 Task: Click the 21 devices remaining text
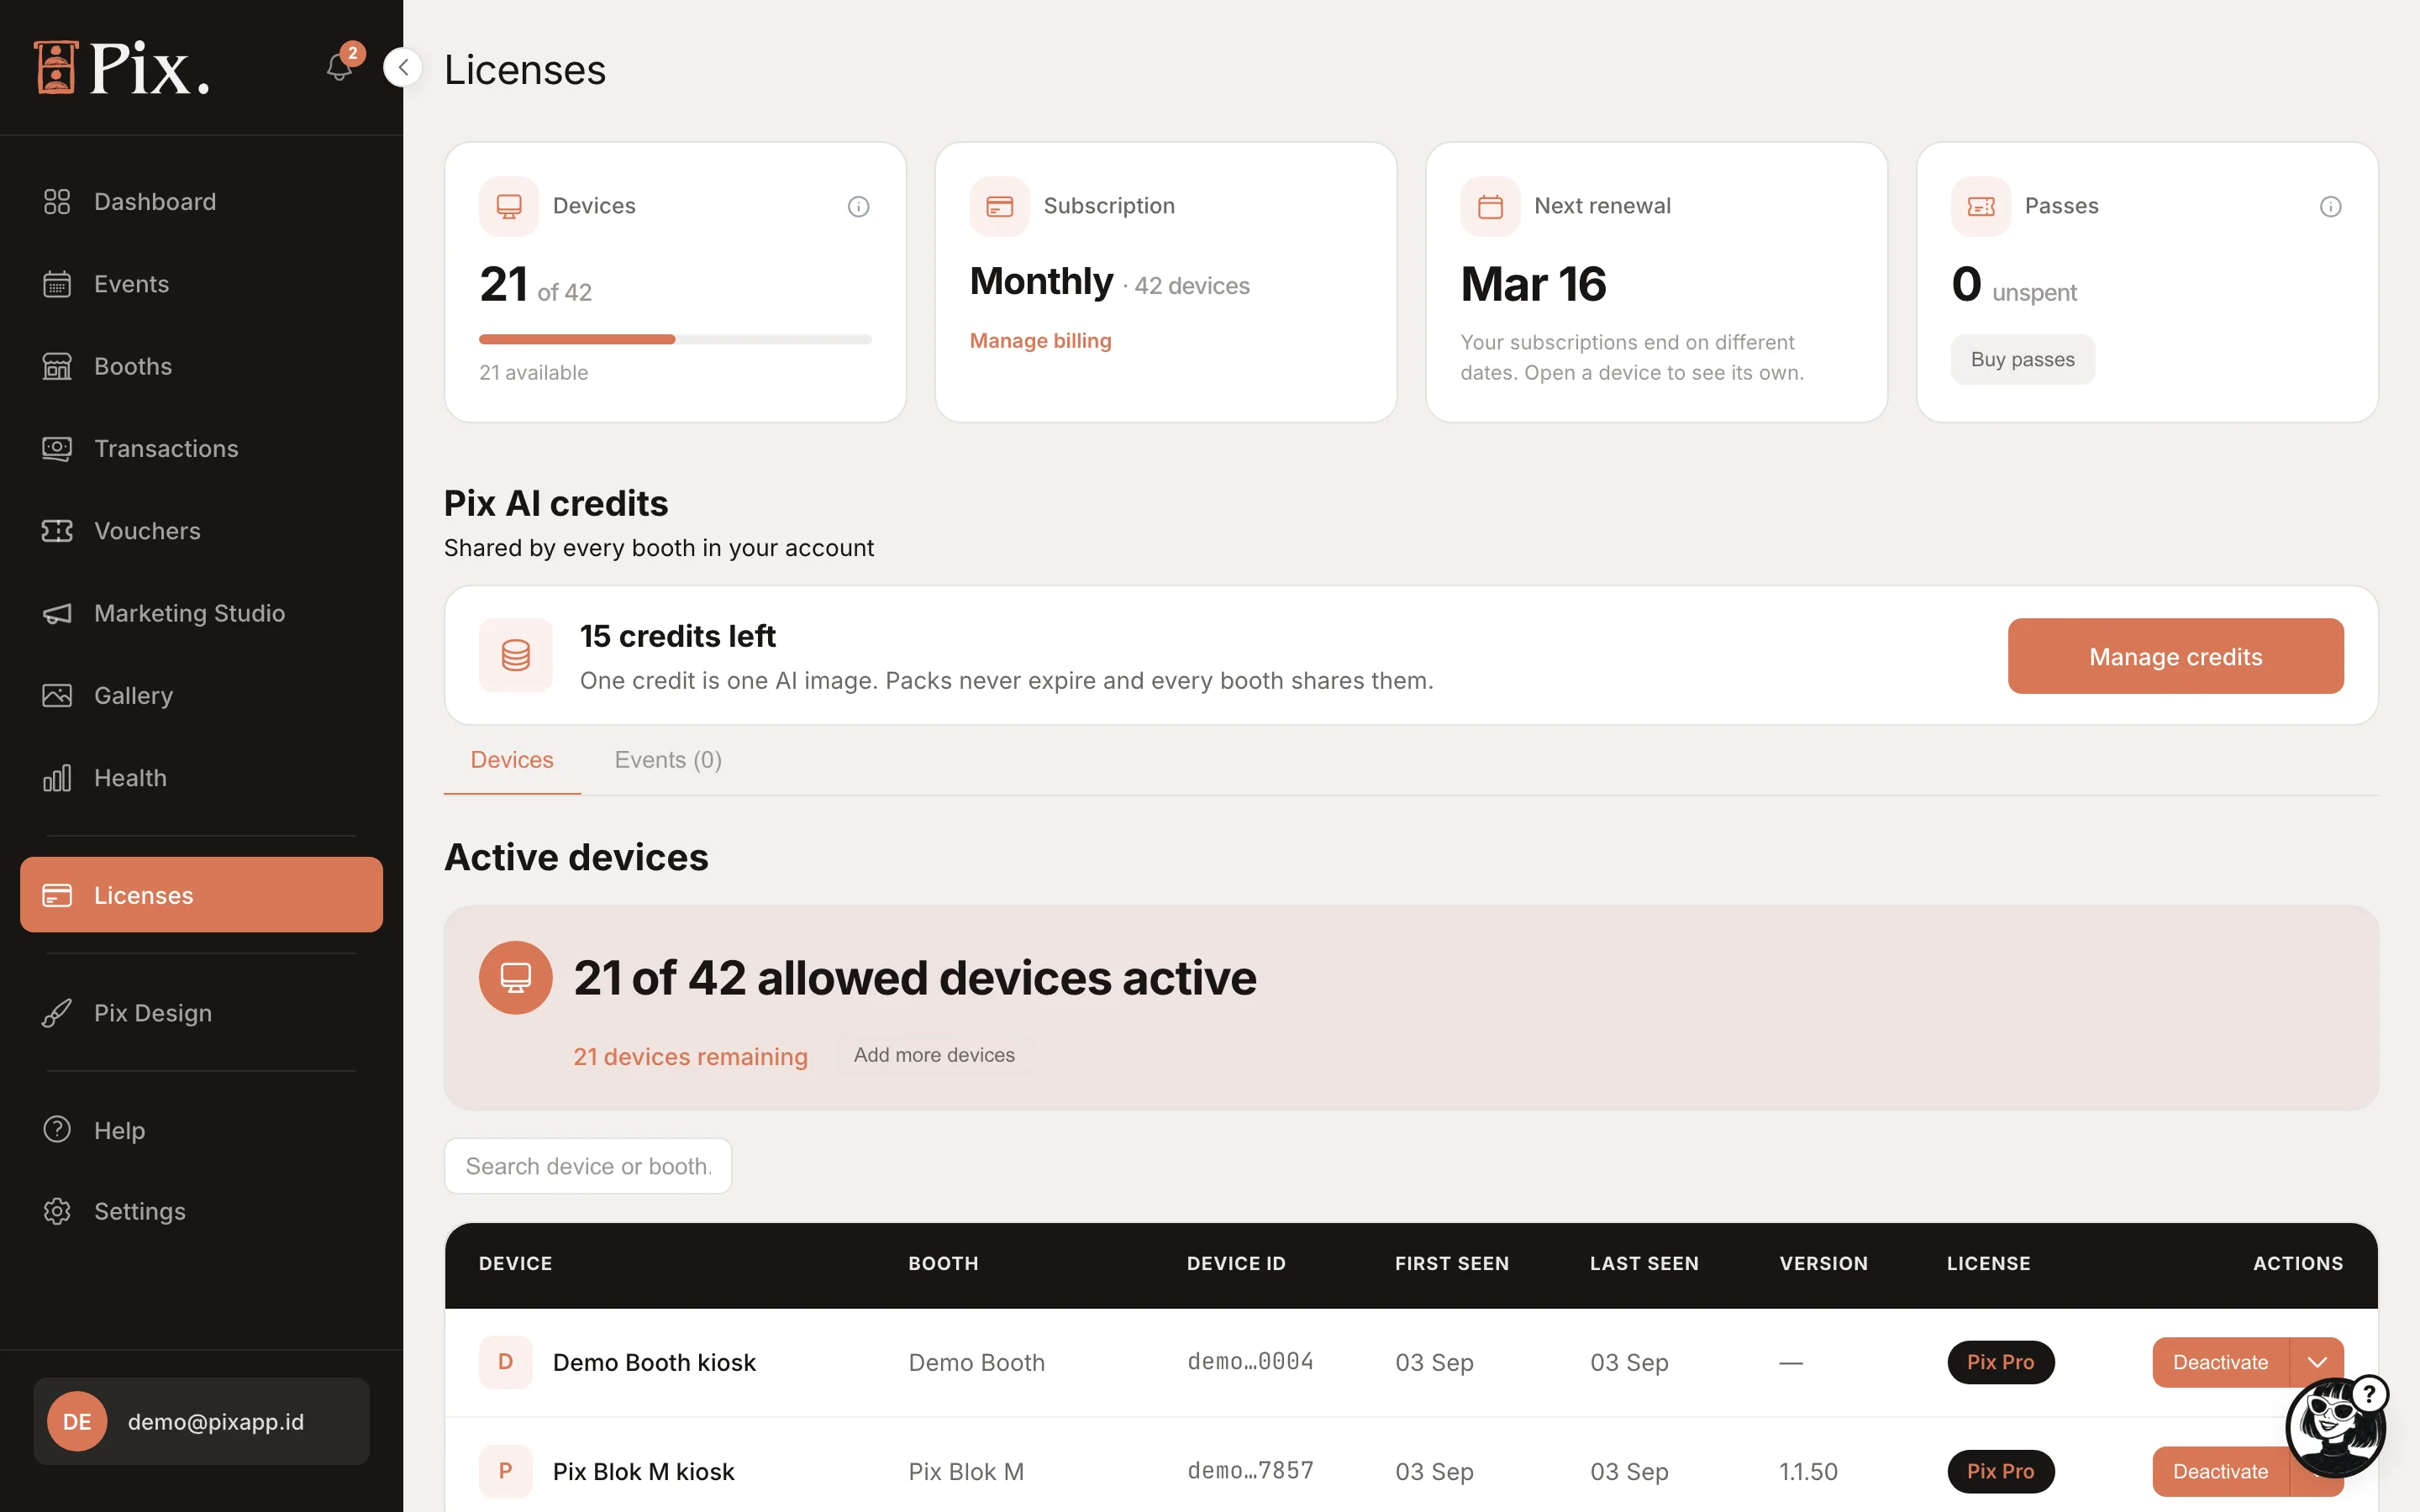click(x=690, y=1056)
